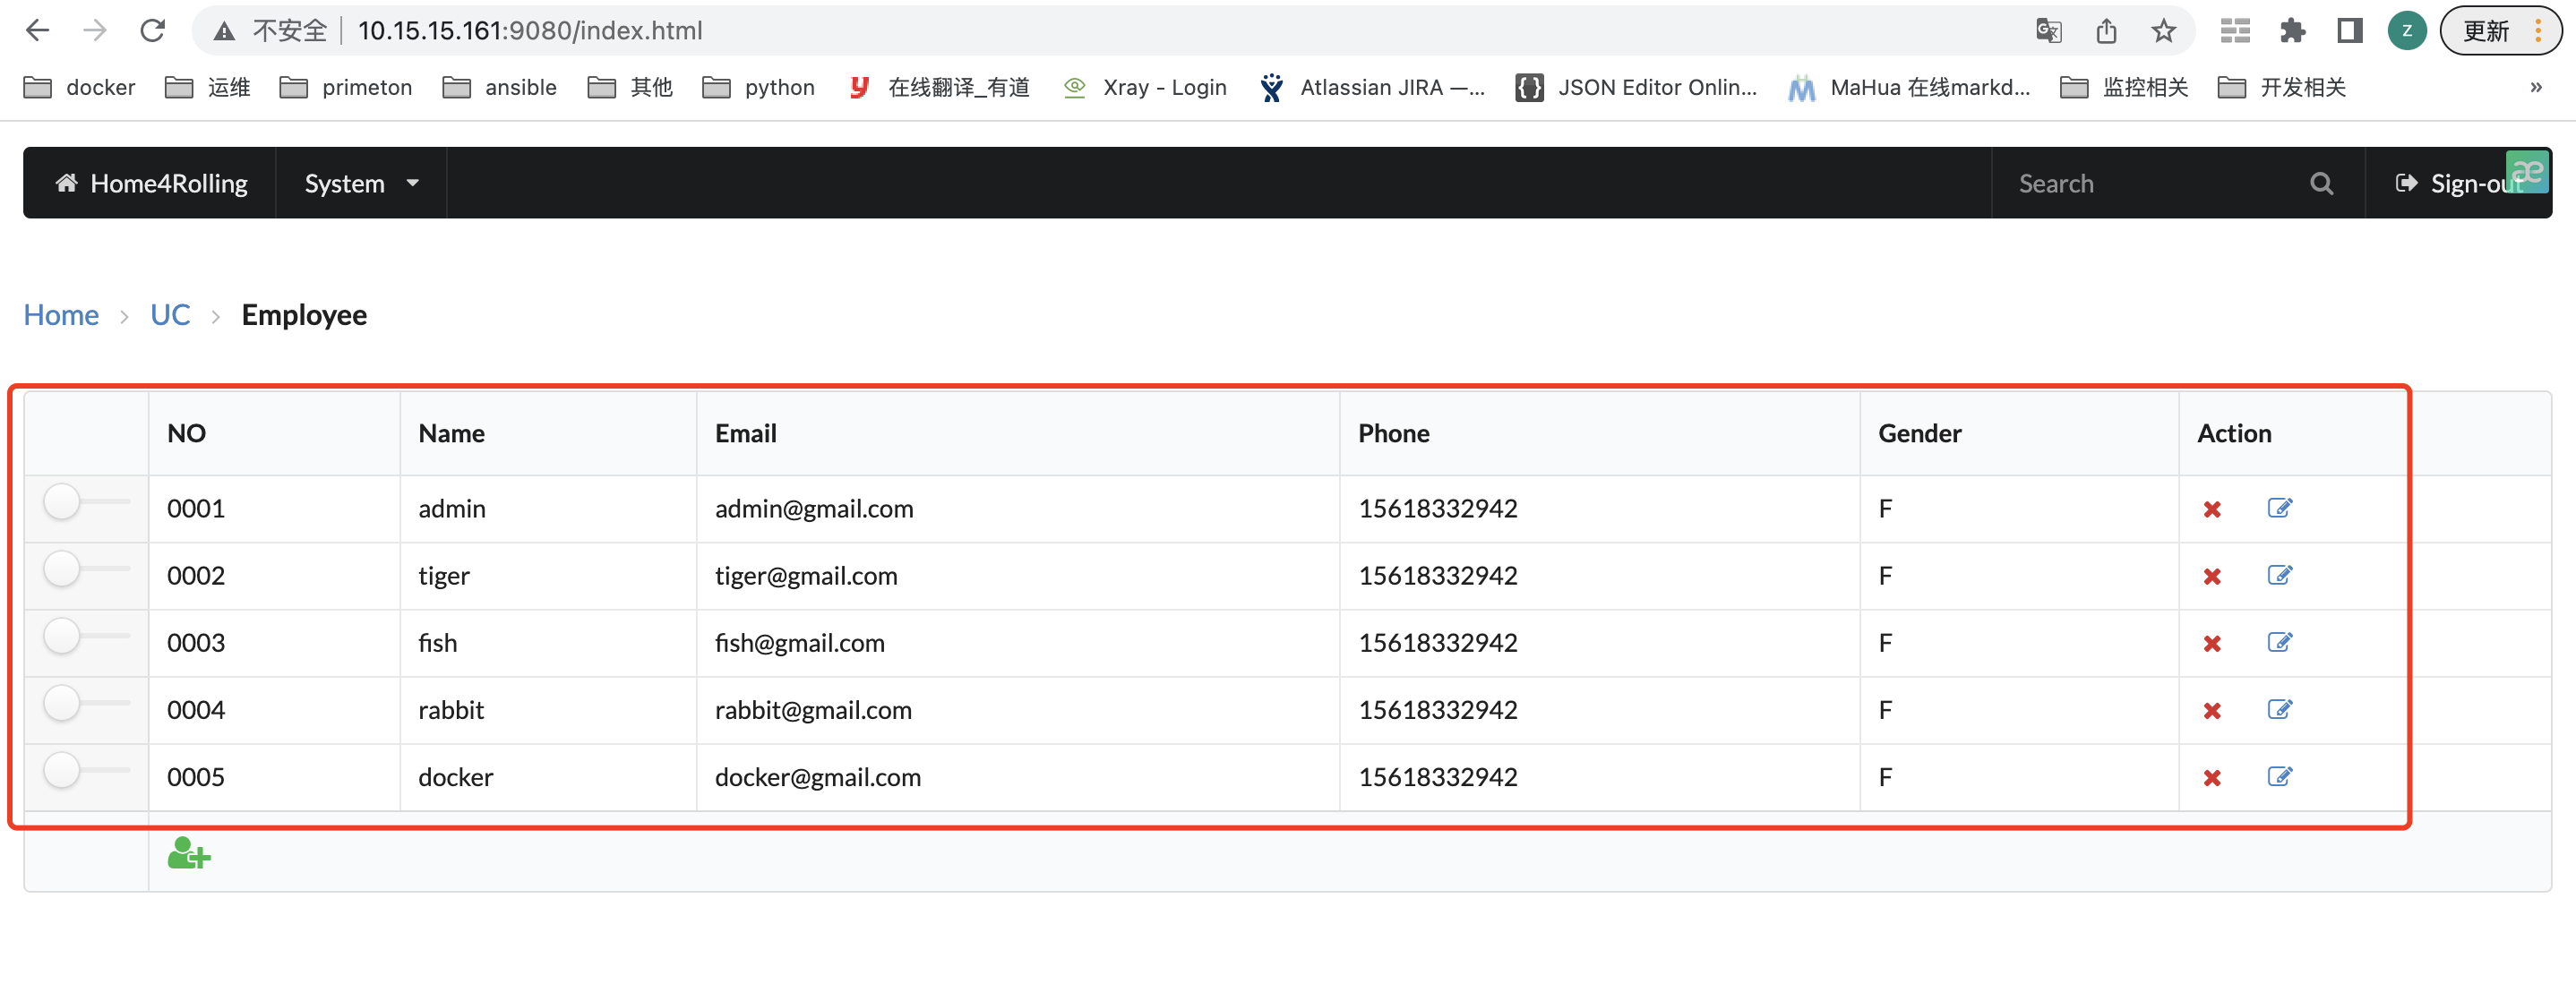Toggle the switch for row 0001
The width and height of the screenshot is (2576, 1001).
click(x=85, y=502)
